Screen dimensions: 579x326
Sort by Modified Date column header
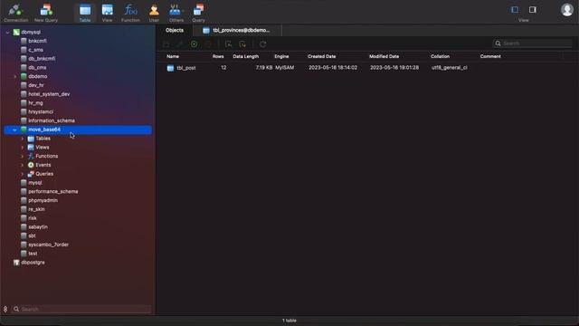[x=384, y=56]
